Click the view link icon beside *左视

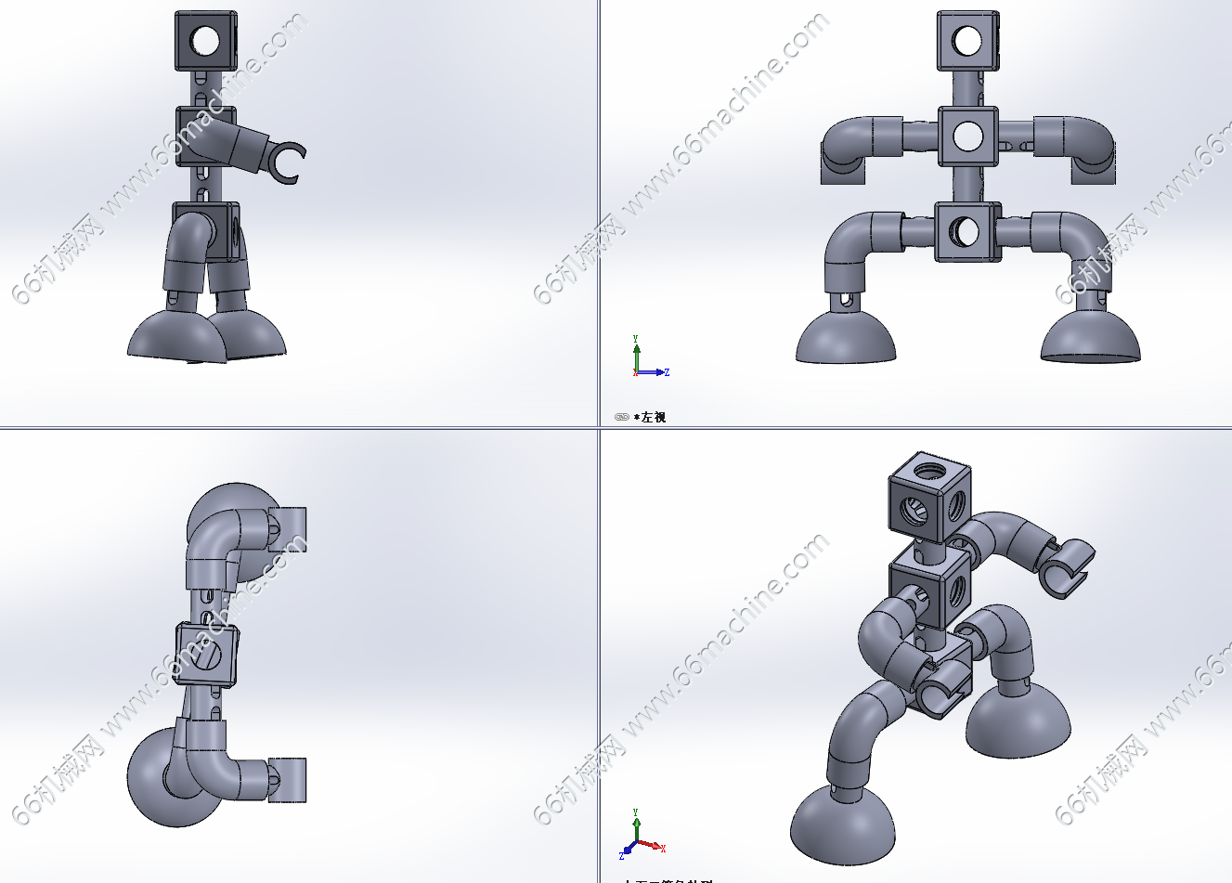click(622, 418)
